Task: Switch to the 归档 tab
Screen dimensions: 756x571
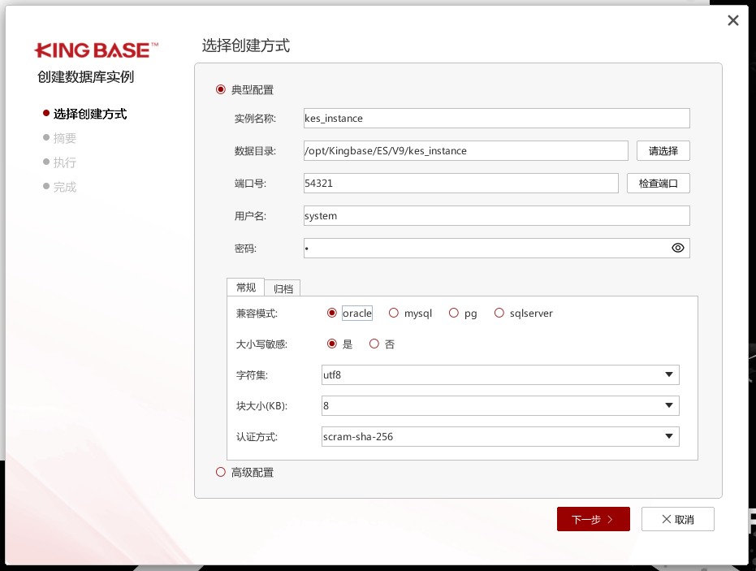Action: 283,288
